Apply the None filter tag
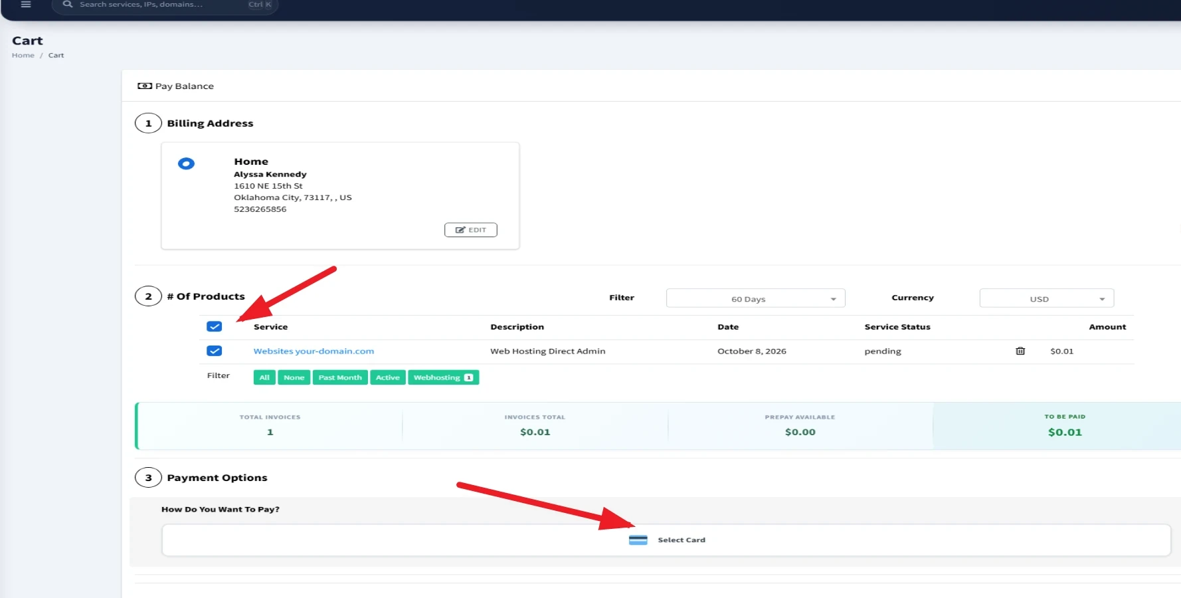This screenshot has height=598, width=1181. pos(294,377)
